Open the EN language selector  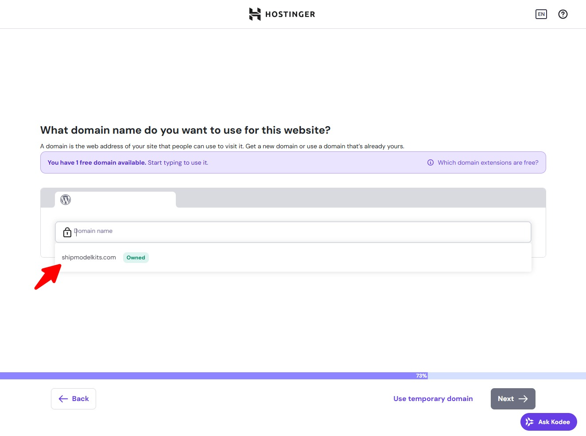pos(541,14)
